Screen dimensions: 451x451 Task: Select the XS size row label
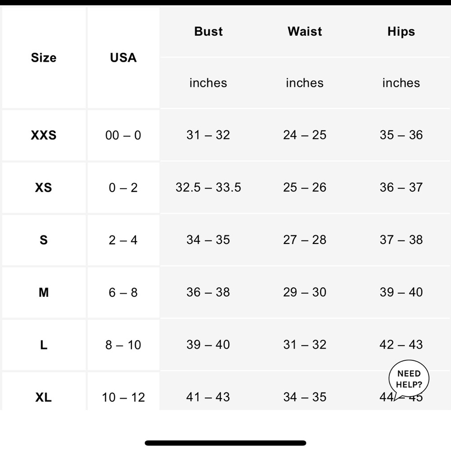[44, 188]
